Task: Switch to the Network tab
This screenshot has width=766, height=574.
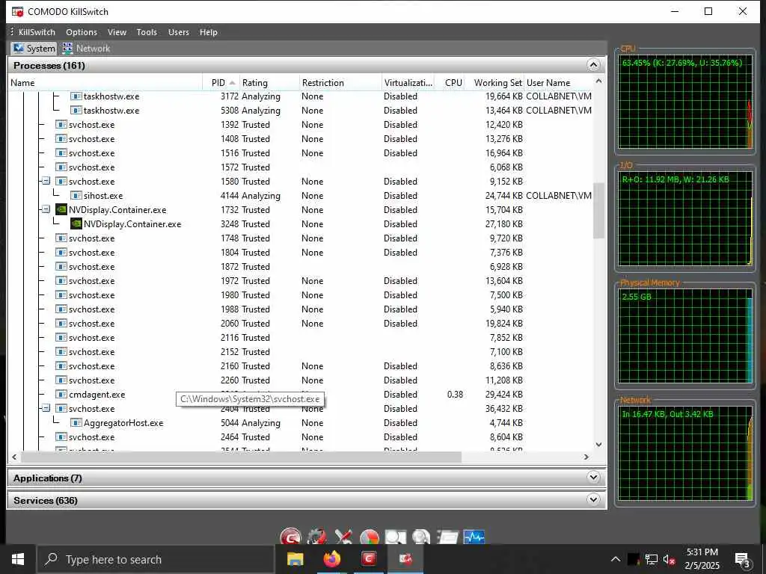Action: pyautogui.click(x=87, y=49)
